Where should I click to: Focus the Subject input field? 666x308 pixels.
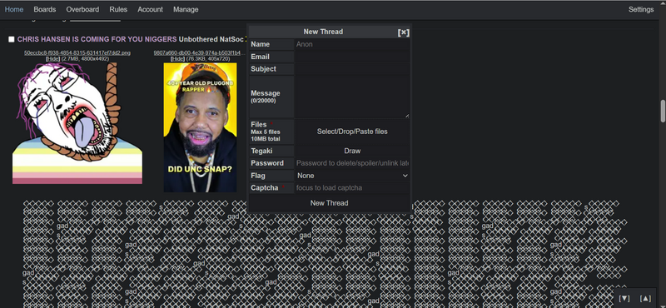(x=352, y=69)
